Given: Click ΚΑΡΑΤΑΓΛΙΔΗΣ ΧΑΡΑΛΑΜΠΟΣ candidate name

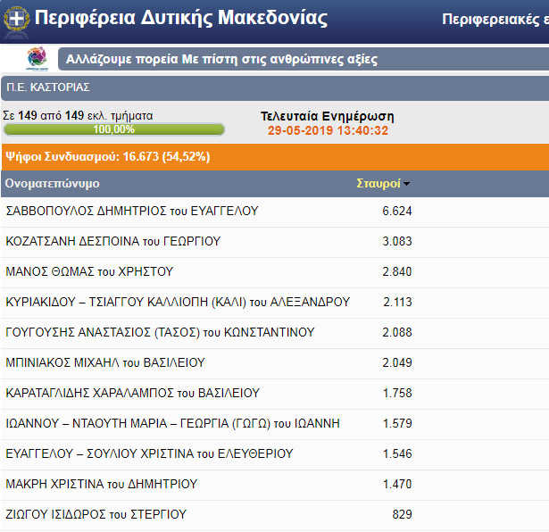Looking at the screenshot, I should tap(132, 393).
